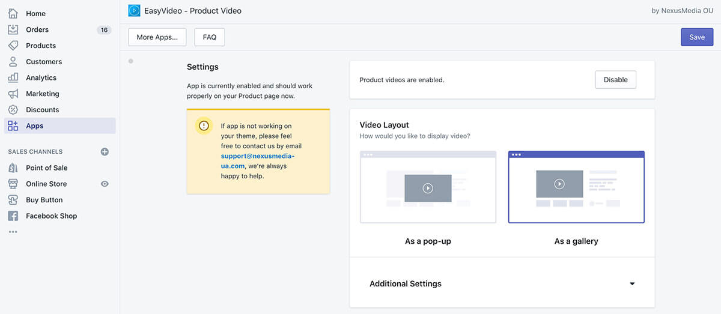Click the Marketing megaphone icon
The height and width of the screenshot is (314, 721).
pyautogui.click(x=13, y=94)
